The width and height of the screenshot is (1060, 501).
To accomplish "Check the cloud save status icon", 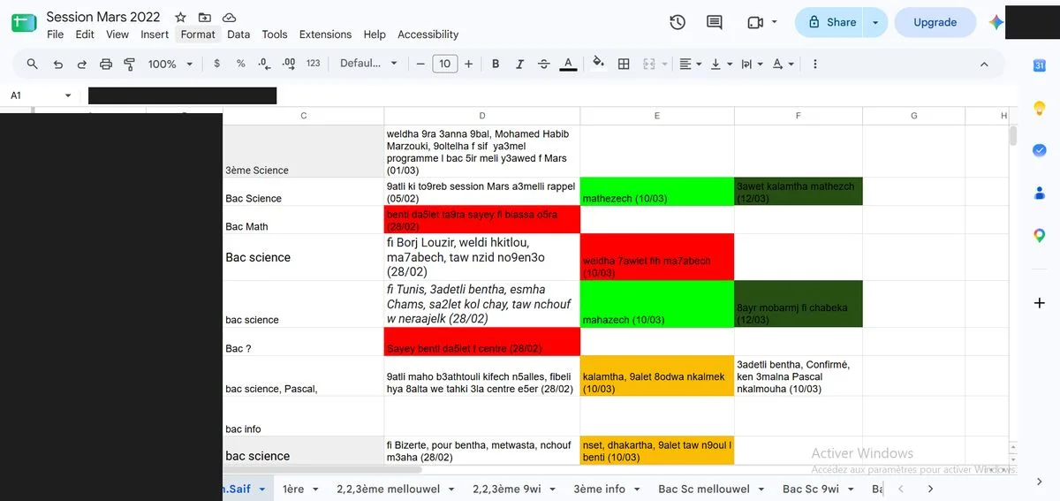I will tap(230, 17).
